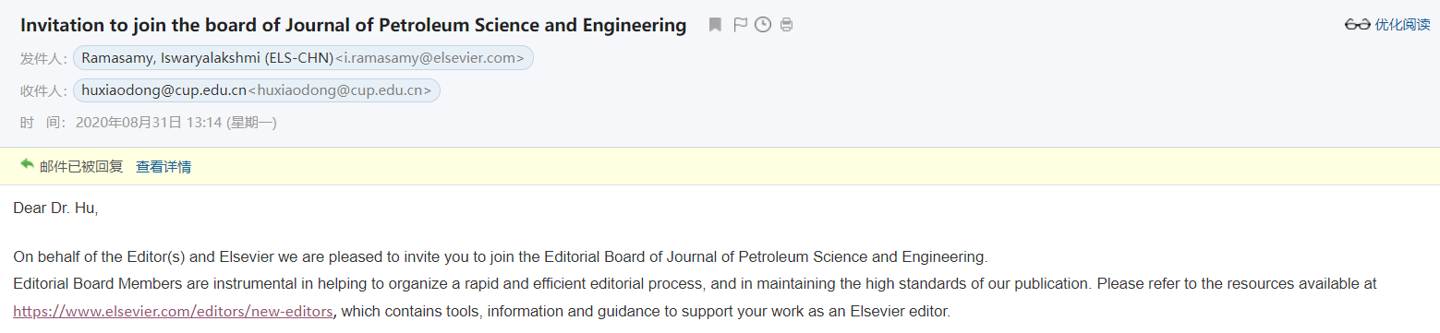Click the 邮件已被回复 status text
1440x333 pixels.
point(81,167)
